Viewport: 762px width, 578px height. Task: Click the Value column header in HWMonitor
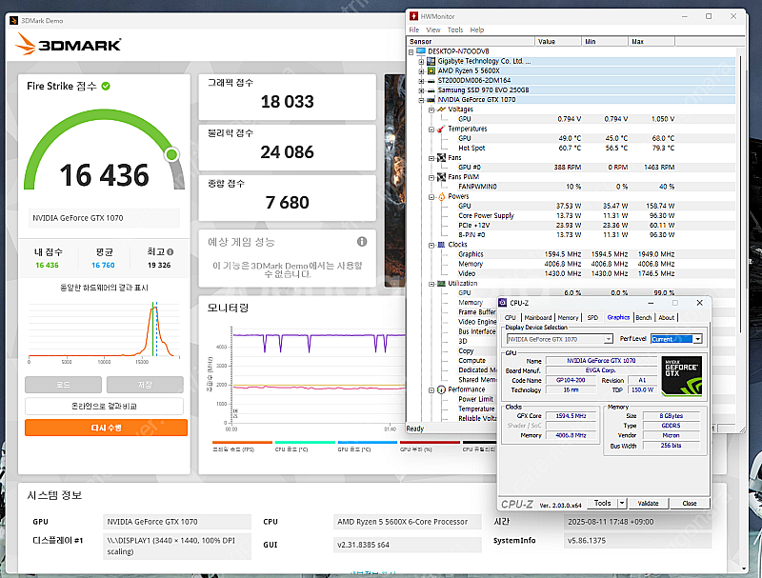558,42
